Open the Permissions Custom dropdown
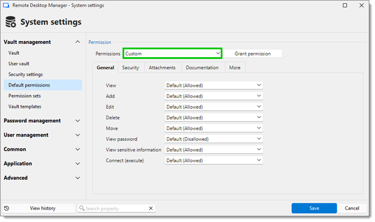This screenshot has width=375, height=222. (172, 53)
